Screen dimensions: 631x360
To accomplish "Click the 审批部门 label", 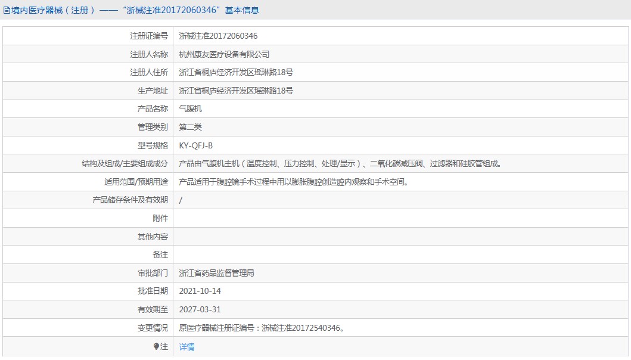I will click(153, 273).
